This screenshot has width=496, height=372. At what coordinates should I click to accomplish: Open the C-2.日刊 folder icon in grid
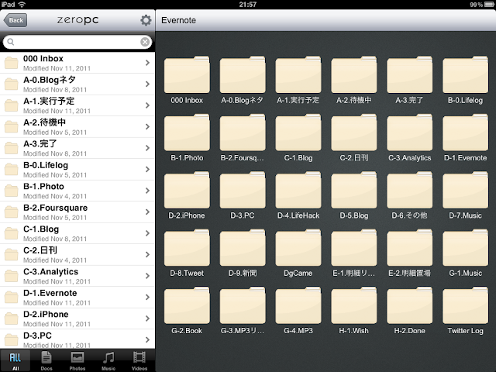pos(354,133)
